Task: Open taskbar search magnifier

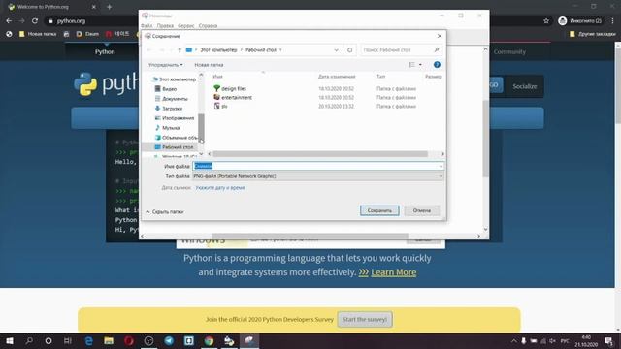Action: pyautogui.click(x=29, y=340)
